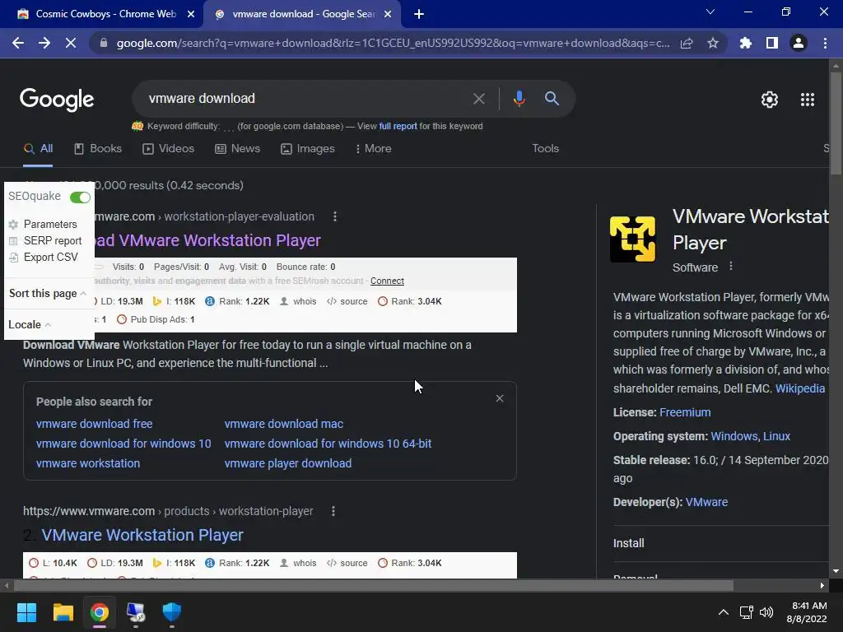This screenshot has width=843, height=632.
Task: Open the Freemium license link
Action: point(685,413)
